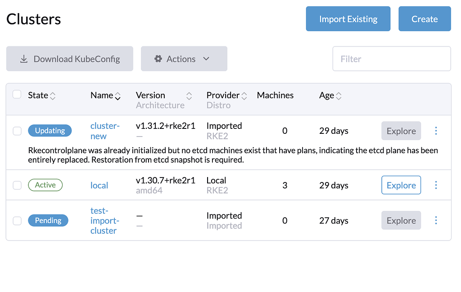The height and width of the screenshot is (292, 461).
Task: Check the checkbox for test-import-cluster
Action: pyautogui.click(x=17, y=220)
